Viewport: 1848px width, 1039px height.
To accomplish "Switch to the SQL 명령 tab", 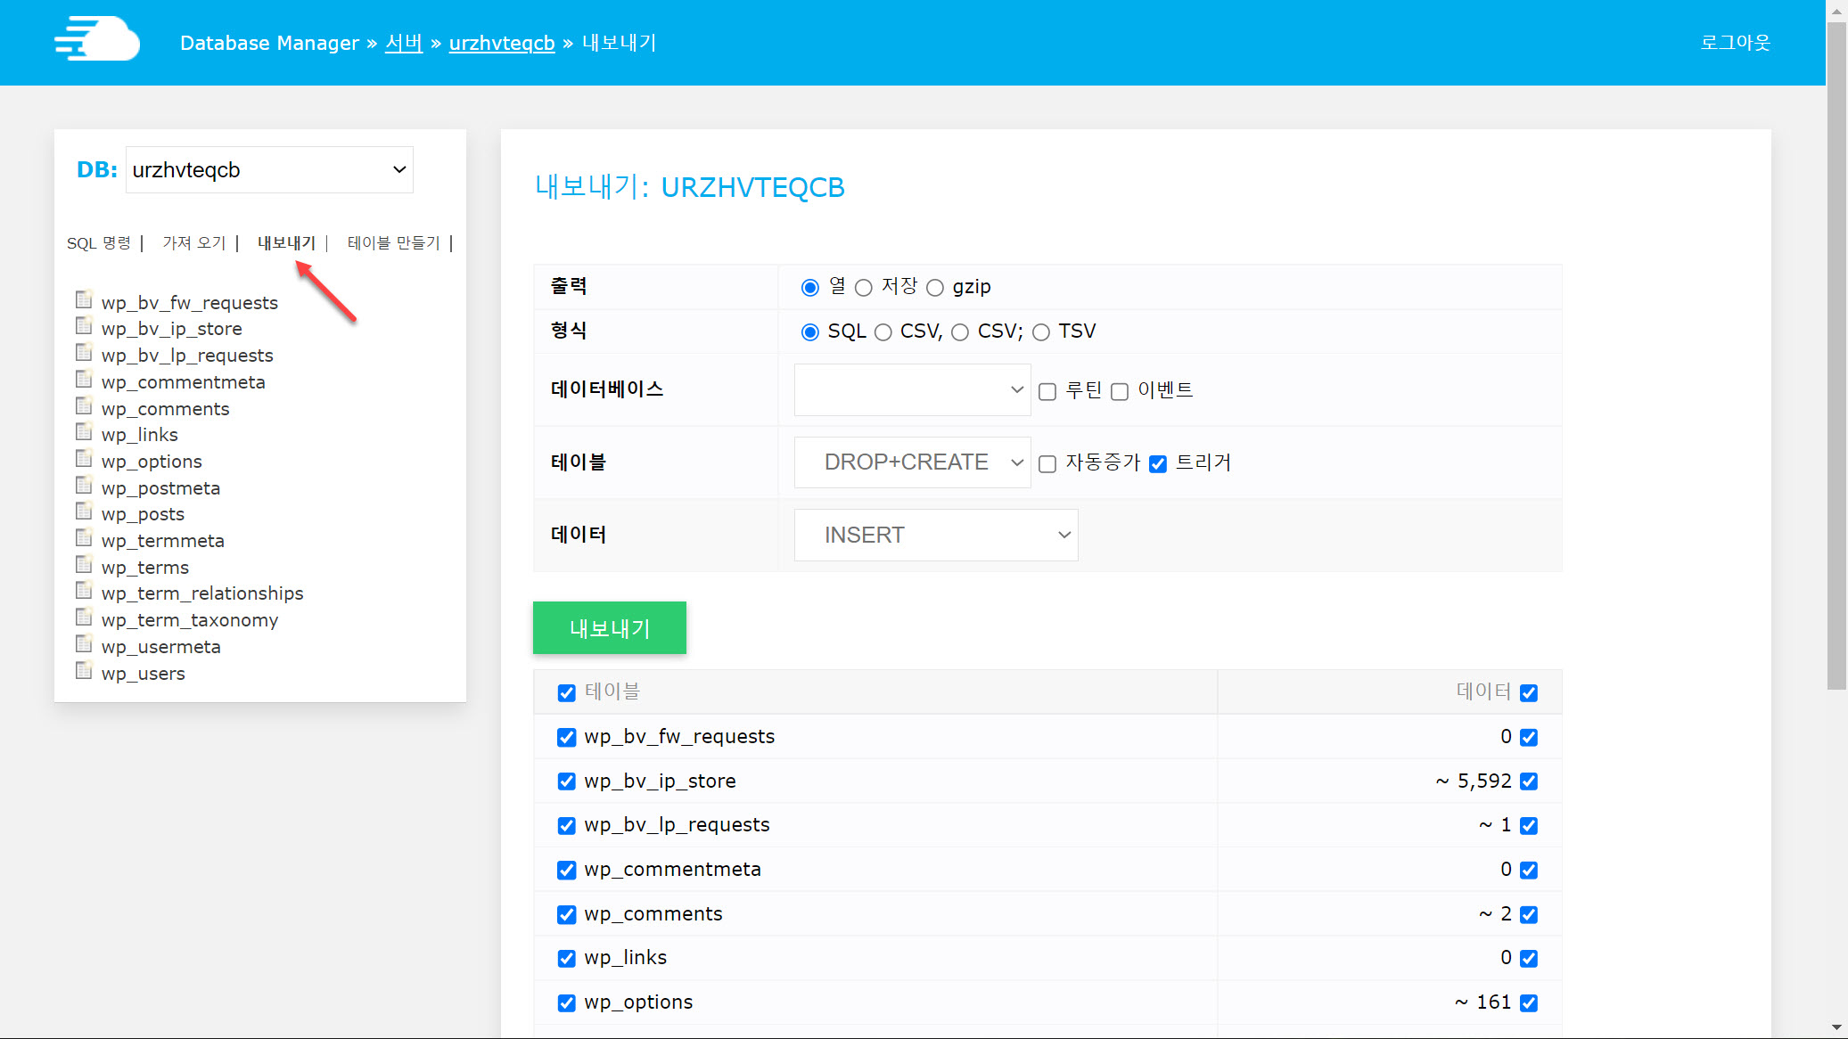I will [98, 242].
